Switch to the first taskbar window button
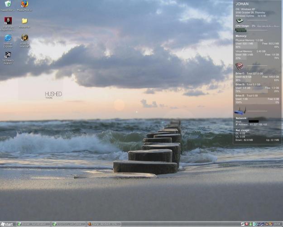Image resolution: width=283 pixels, height=227 pixels. pos(33,224)
